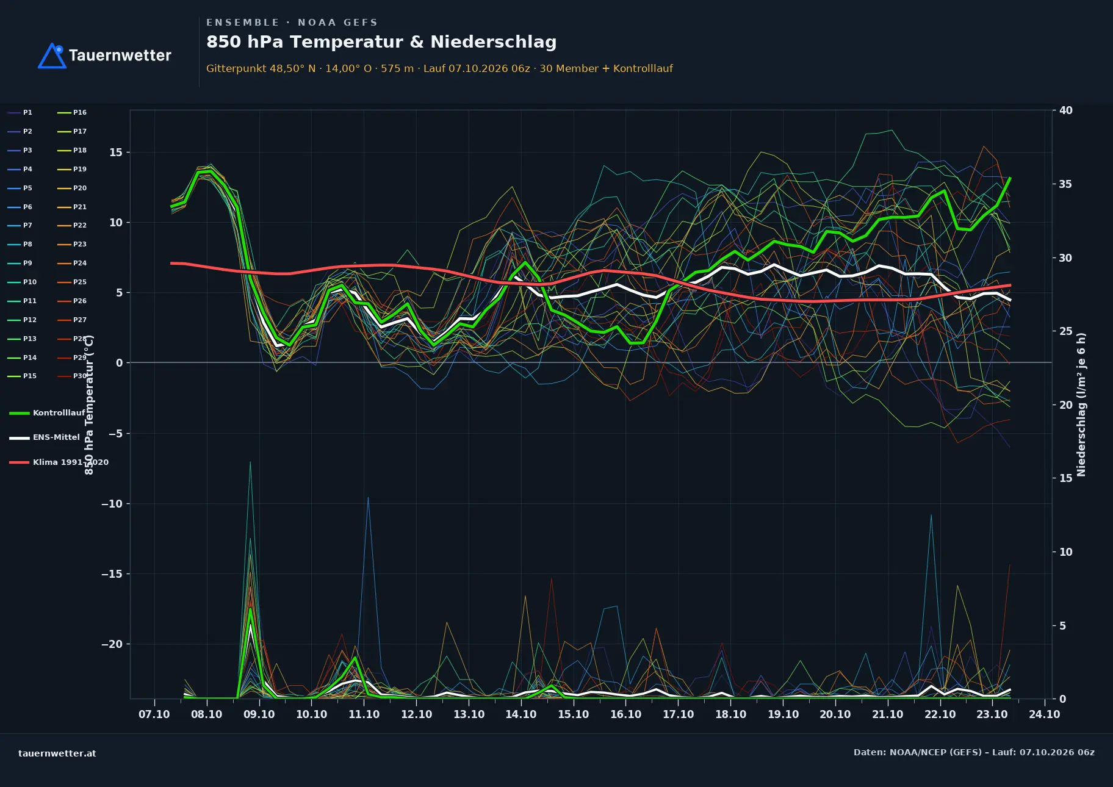1113x787 pixels.
Task: Select legend entry P27
Action: coord(72,320)
